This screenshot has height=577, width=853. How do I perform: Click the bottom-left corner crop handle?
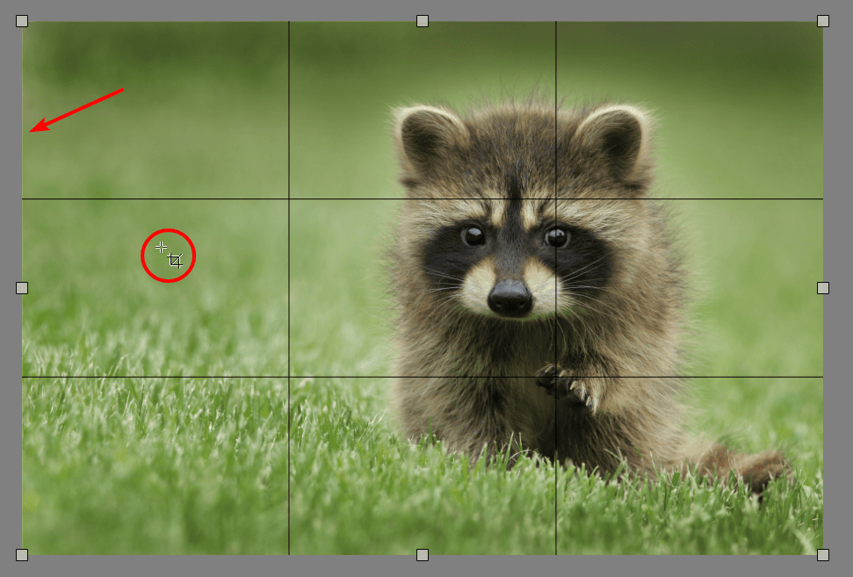point(22,555)
